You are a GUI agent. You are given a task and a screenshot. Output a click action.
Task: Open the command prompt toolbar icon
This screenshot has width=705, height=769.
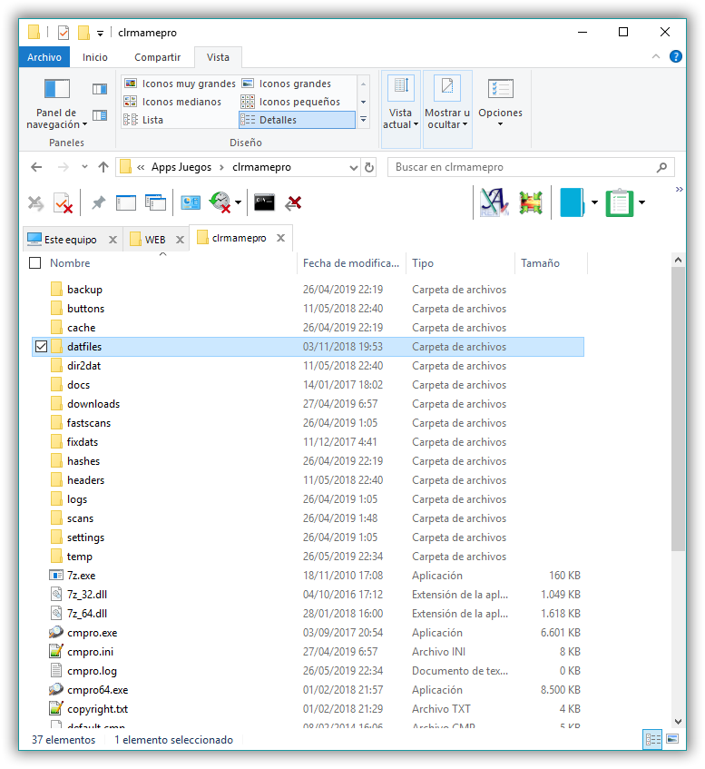point(264,202)
